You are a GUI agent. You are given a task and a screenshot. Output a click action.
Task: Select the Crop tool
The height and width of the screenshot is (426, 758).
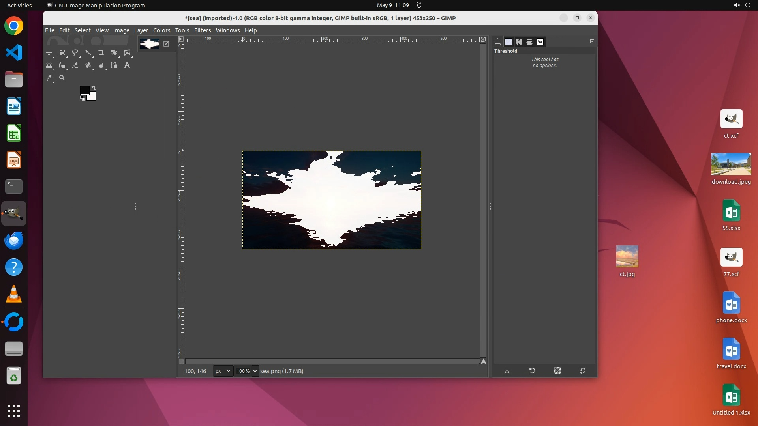101,52
